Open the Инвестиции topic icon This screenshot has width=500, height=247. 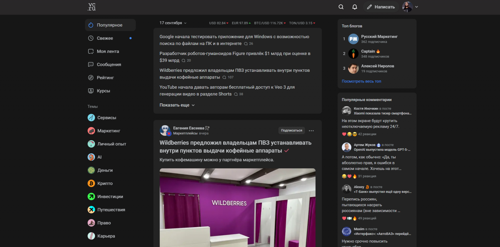tap(91, 196)
